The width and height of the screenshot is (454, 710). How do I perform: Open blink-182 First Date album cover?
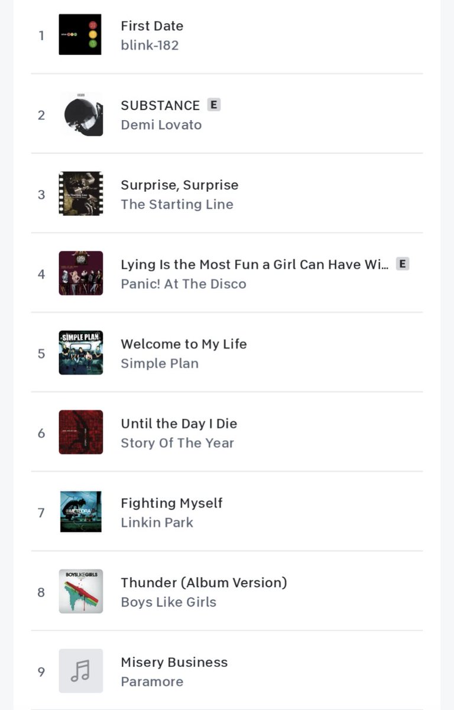(x=80, y=35)
